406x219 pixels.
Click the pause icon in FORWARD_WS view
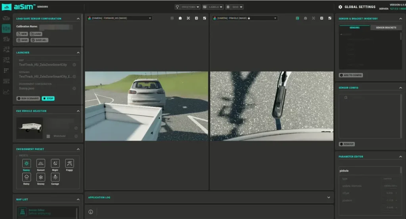[196, 18]
